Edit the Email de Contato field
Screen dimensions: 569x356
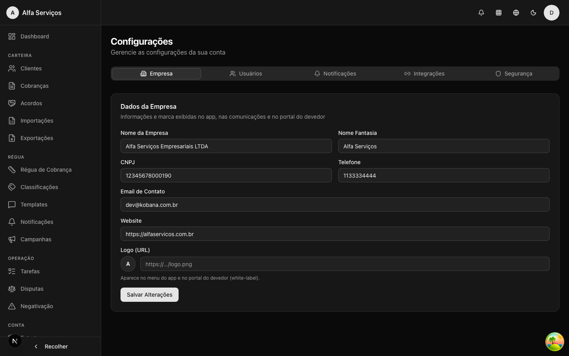coord(335,205)
